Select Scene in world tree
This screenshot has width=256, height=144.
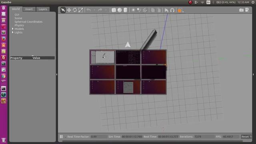18,18
